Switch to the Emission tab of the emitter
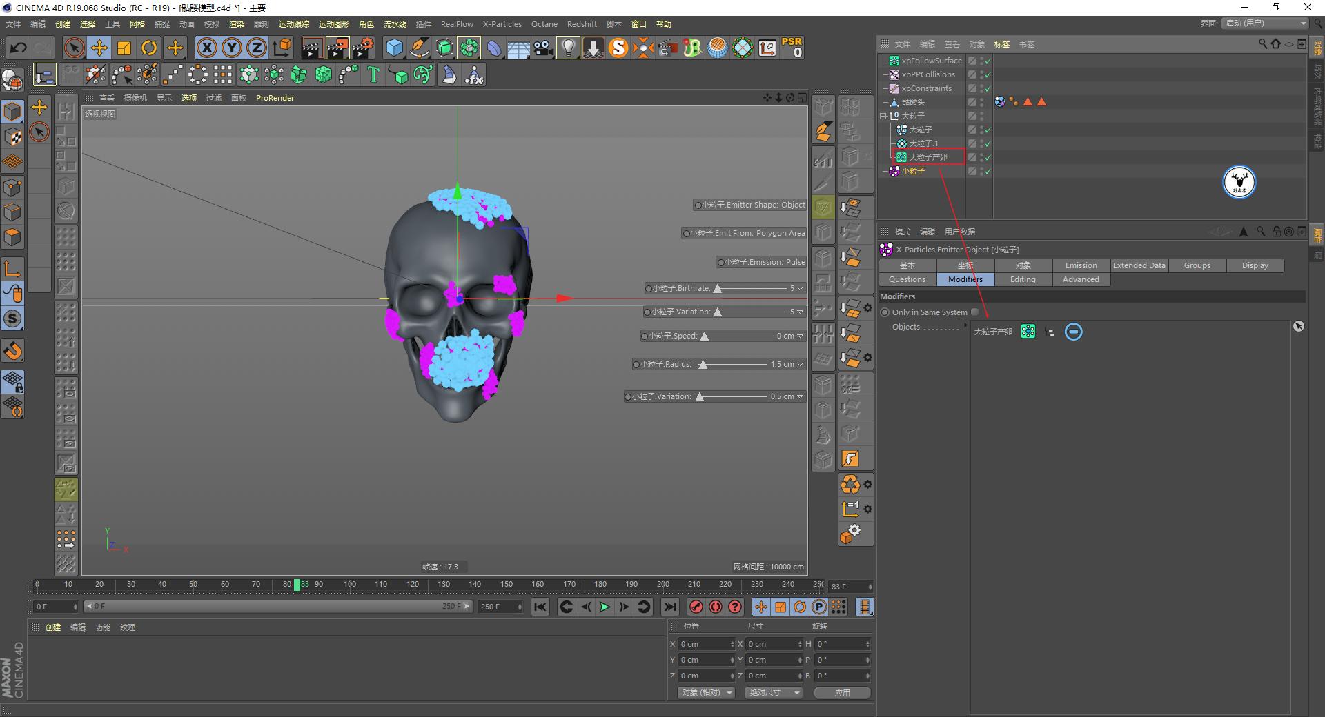1325x717 pixels. coord(1080,265)
